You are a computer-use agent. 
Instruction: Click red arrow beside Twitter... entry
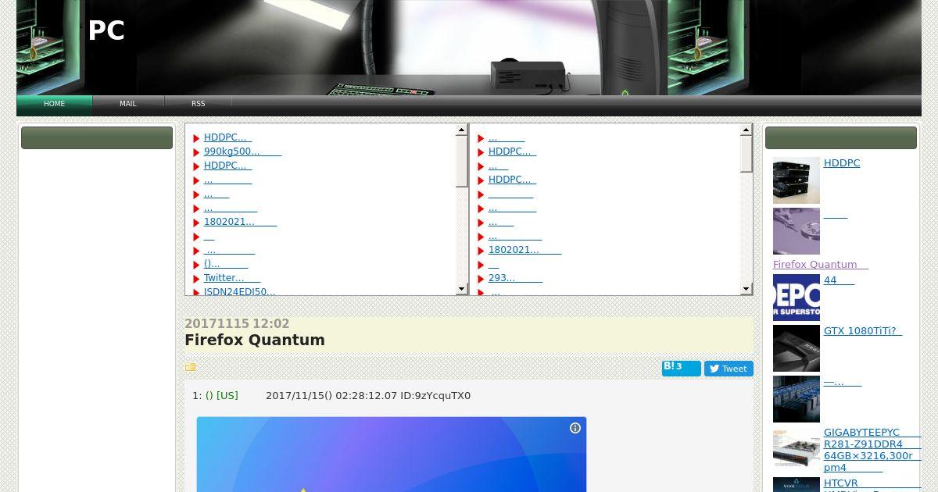coord(196,279)
